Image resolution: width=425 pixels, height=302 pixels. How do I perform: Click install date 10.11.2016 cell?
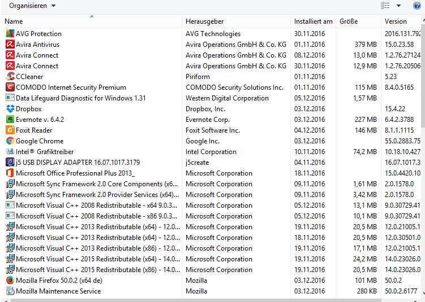pyautogui.click(x=310, y=152)
